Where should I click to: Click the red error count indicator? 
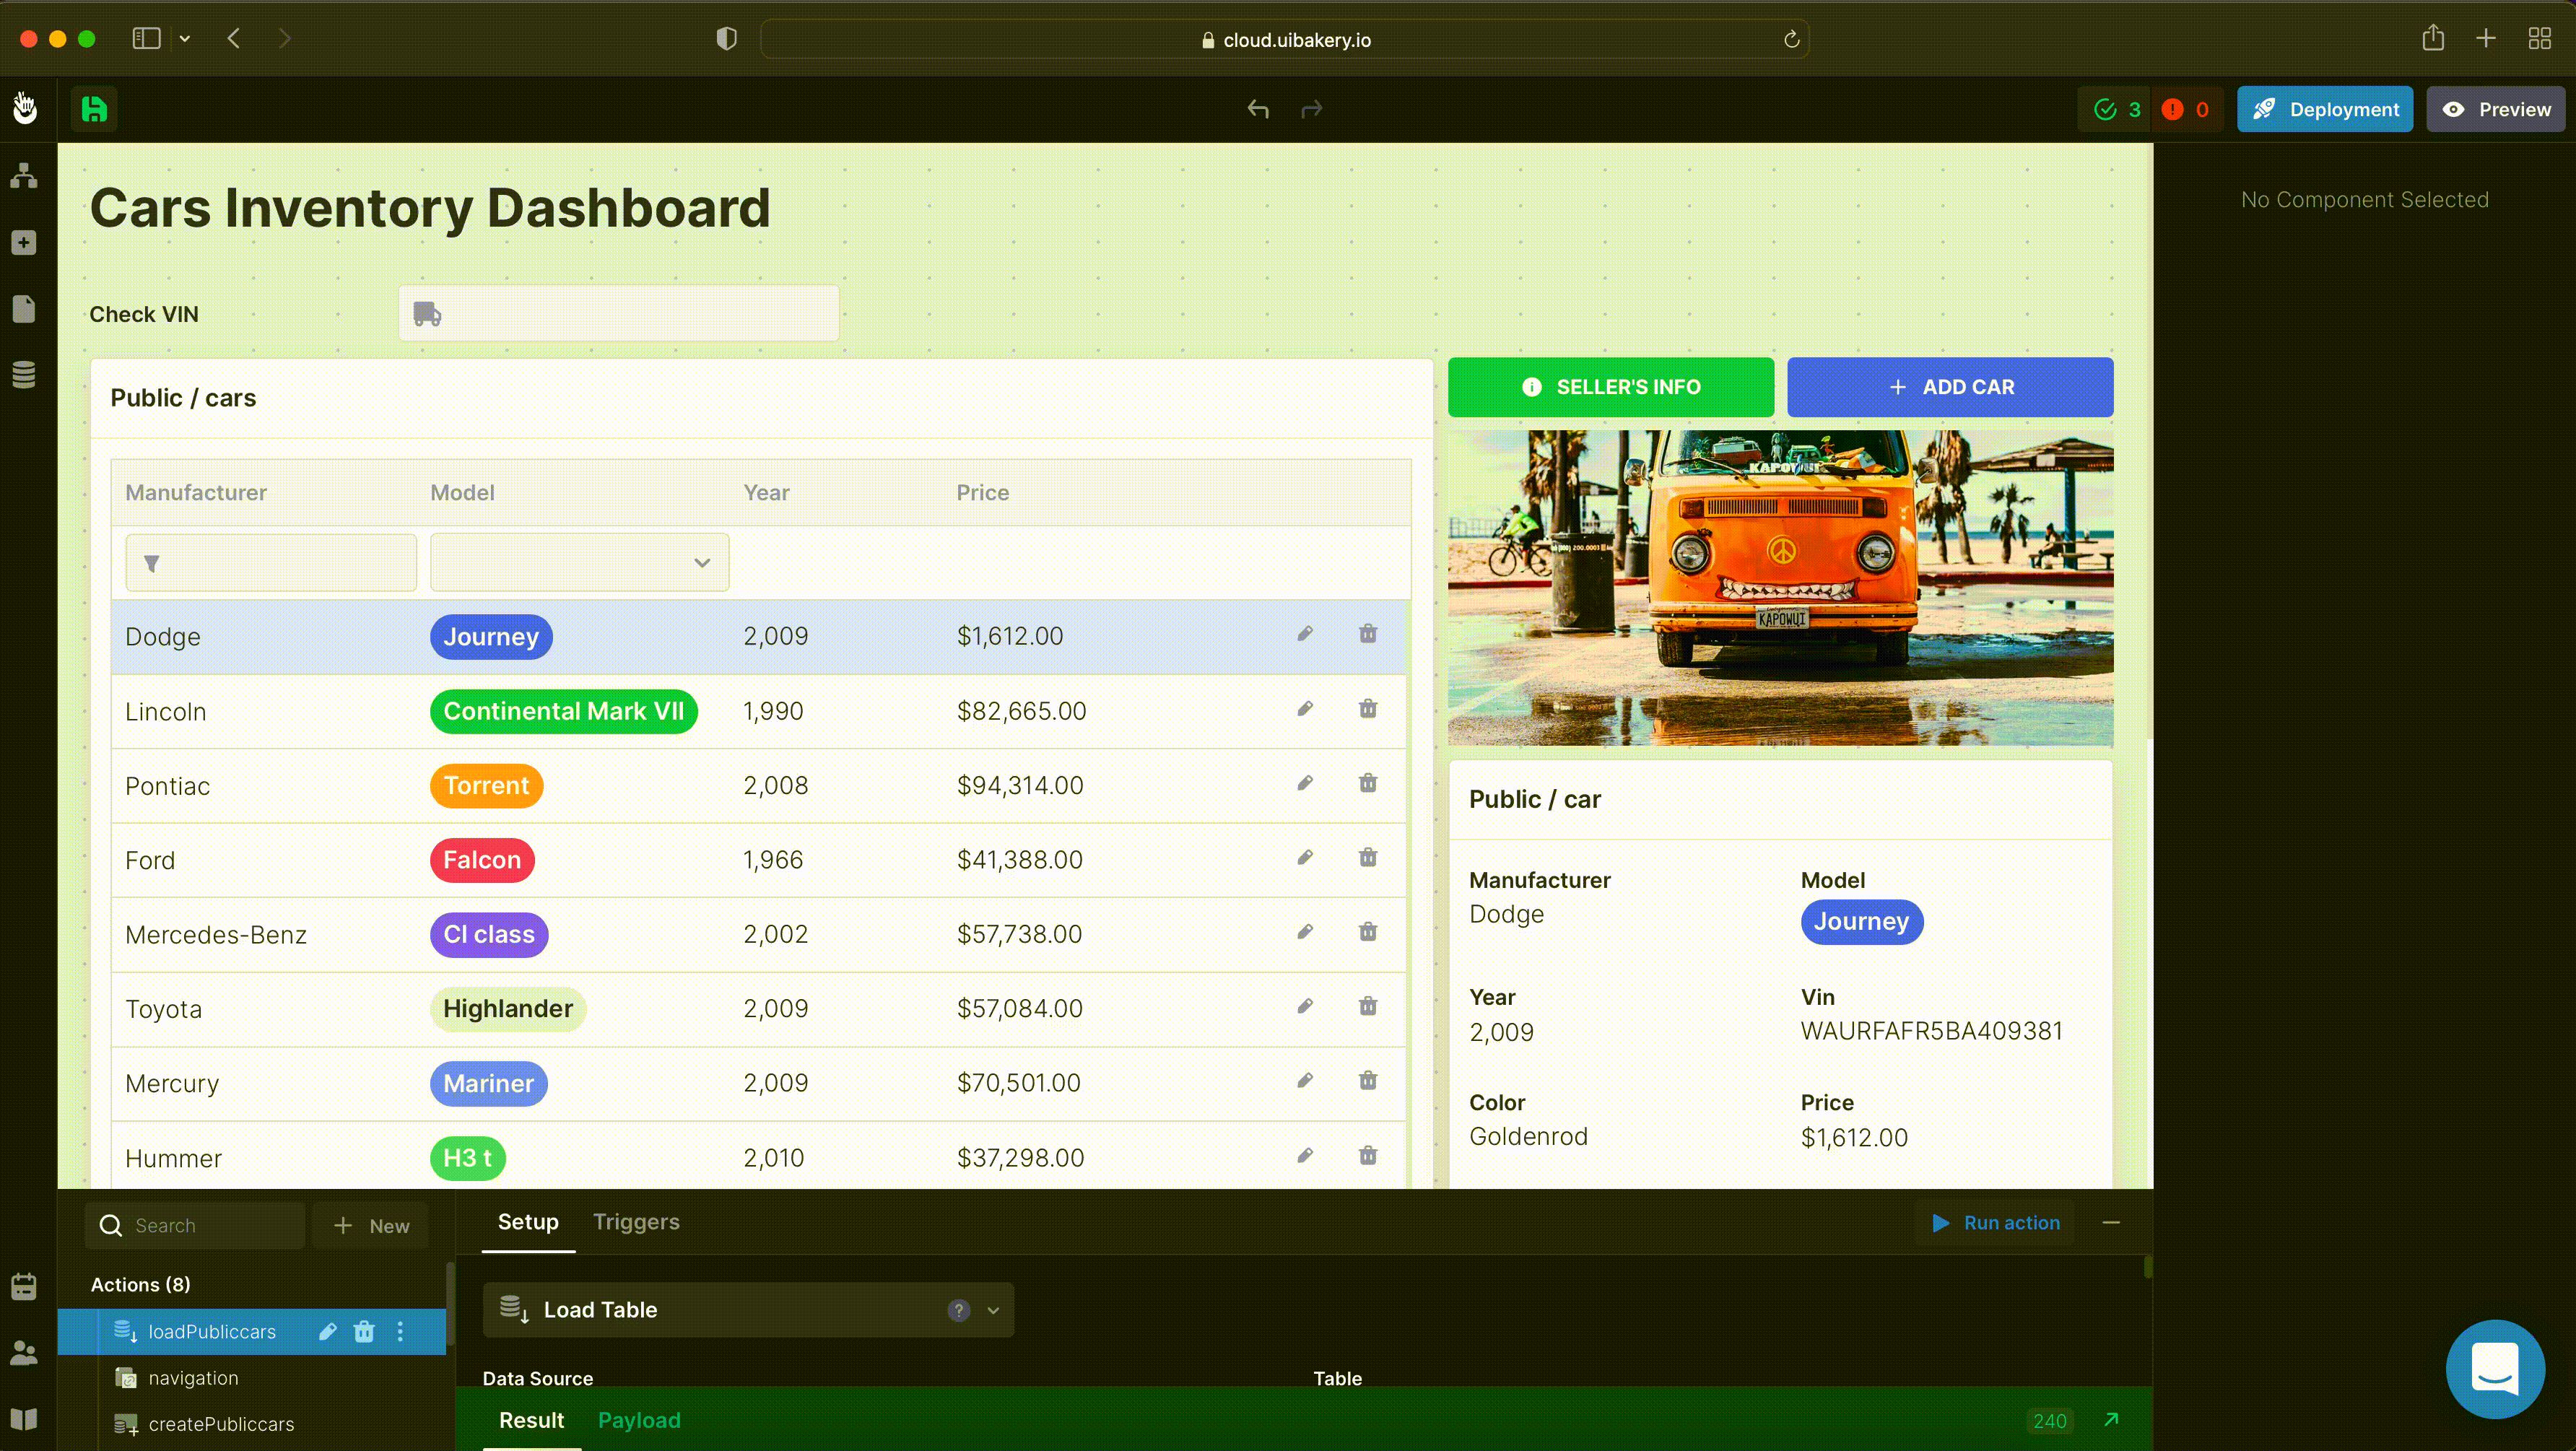click(2186, 109)
